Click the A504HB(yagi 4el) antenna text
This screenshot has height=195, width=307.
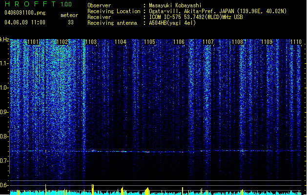(x=172, y=23)
